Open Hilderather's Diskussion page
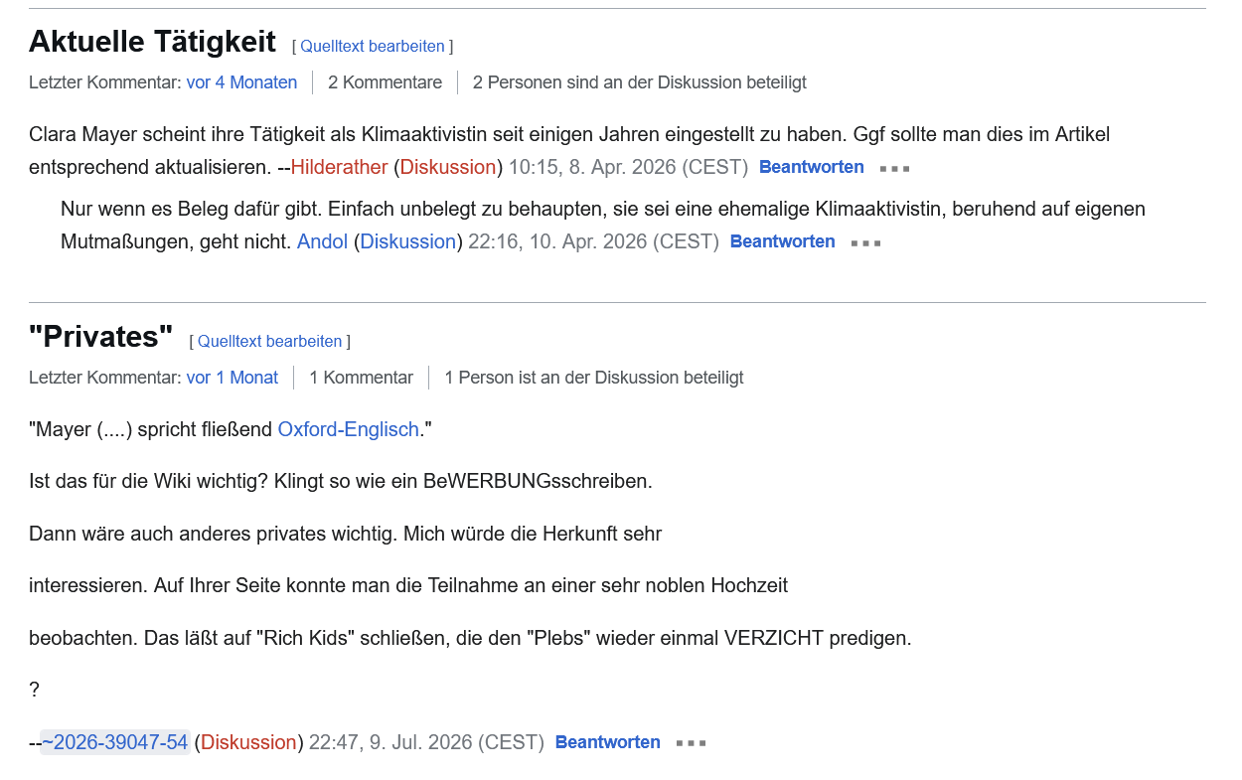This screenshot has height=780, width=1242. 448,167
